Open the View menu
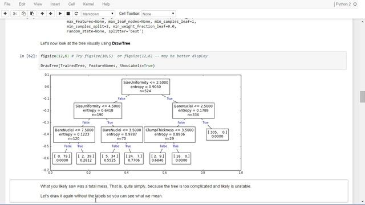Screen dimensions: 365x205 click(38, 4)
